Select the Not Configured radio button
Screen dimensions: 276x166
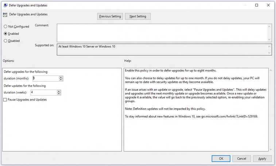[x=5, y=27]
